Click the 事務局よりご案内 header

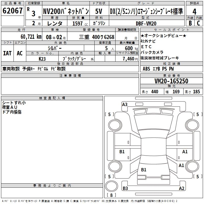pyautogui.click(x=52, y=186)
